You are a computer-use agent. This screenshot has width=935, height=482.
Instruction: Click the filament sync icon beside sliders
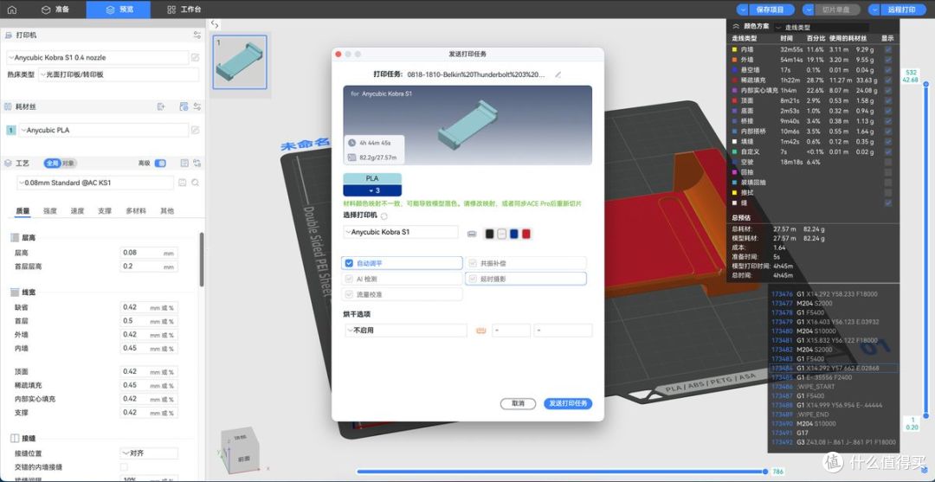(x=184, y=106)
